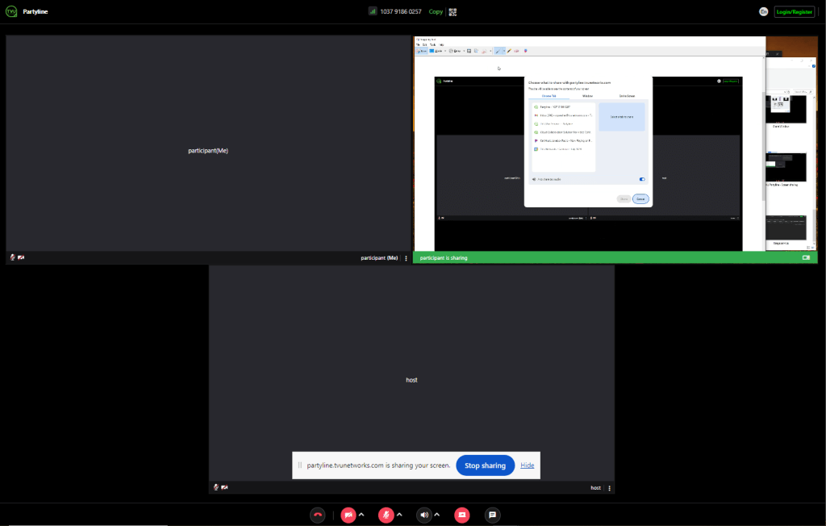Click camera-off icon on host tile
Image resolution: width=826 pixels, height=526 pixels.
(x=224, y=487)
